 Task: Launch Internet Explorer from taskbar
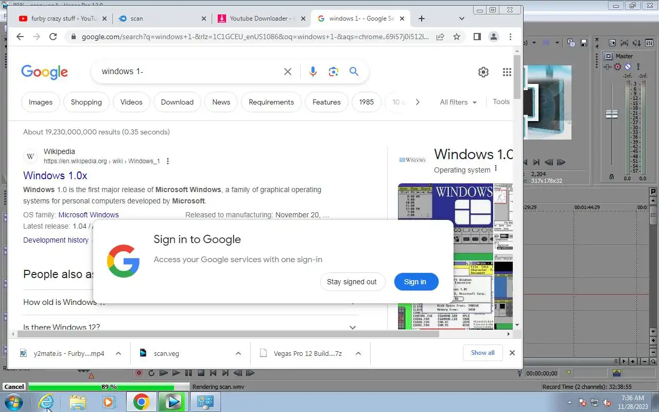coord(46,402)
